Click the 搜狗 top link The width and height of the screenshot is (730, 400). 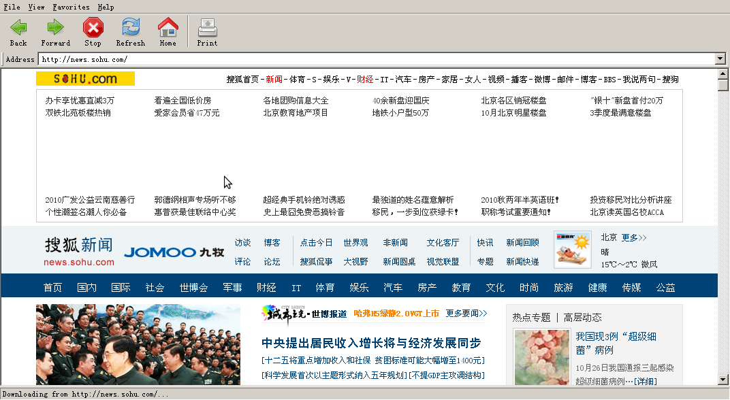670,80
